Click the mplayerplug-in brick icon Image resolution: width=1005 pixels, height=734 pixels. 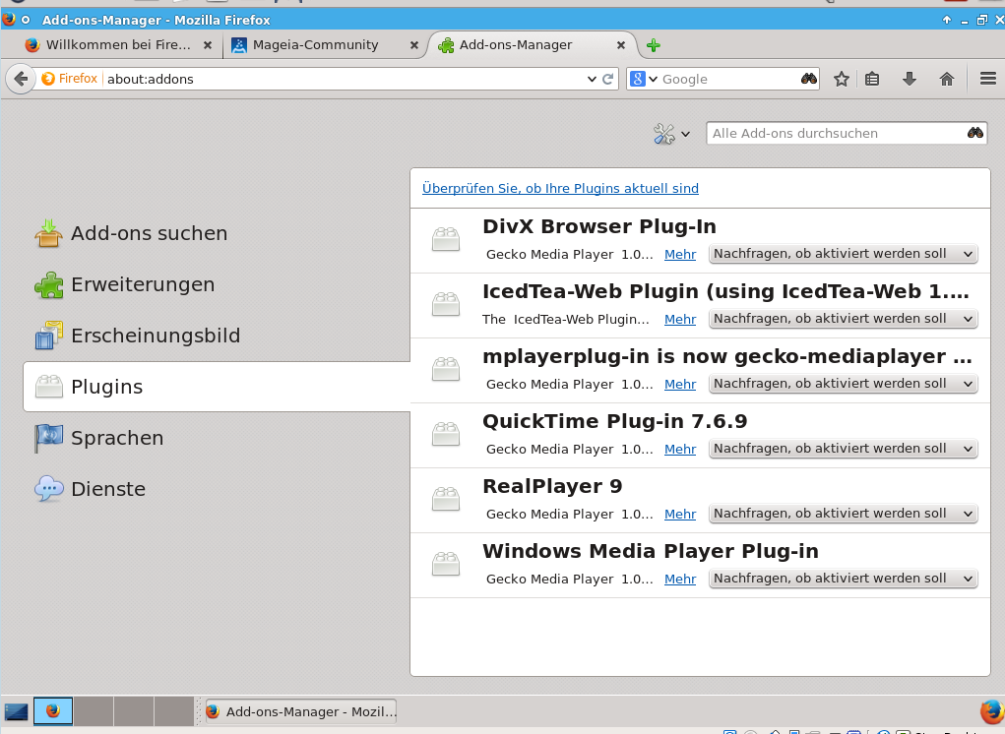click(x=446, y=369)
